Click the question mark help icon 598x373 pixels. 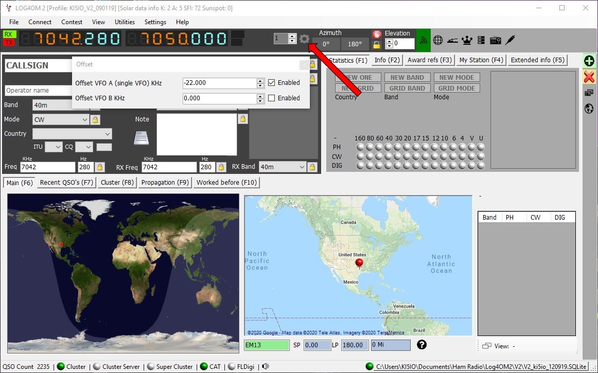(421, 344)
